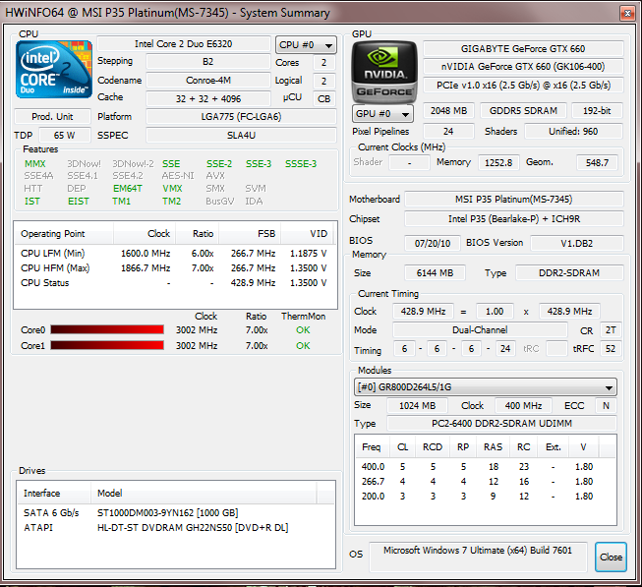This screenshot has width=642, height=587.
Task: Click the Intel Core 2 Duo logo
Action: pyautogui.click(x=54, y=69)
